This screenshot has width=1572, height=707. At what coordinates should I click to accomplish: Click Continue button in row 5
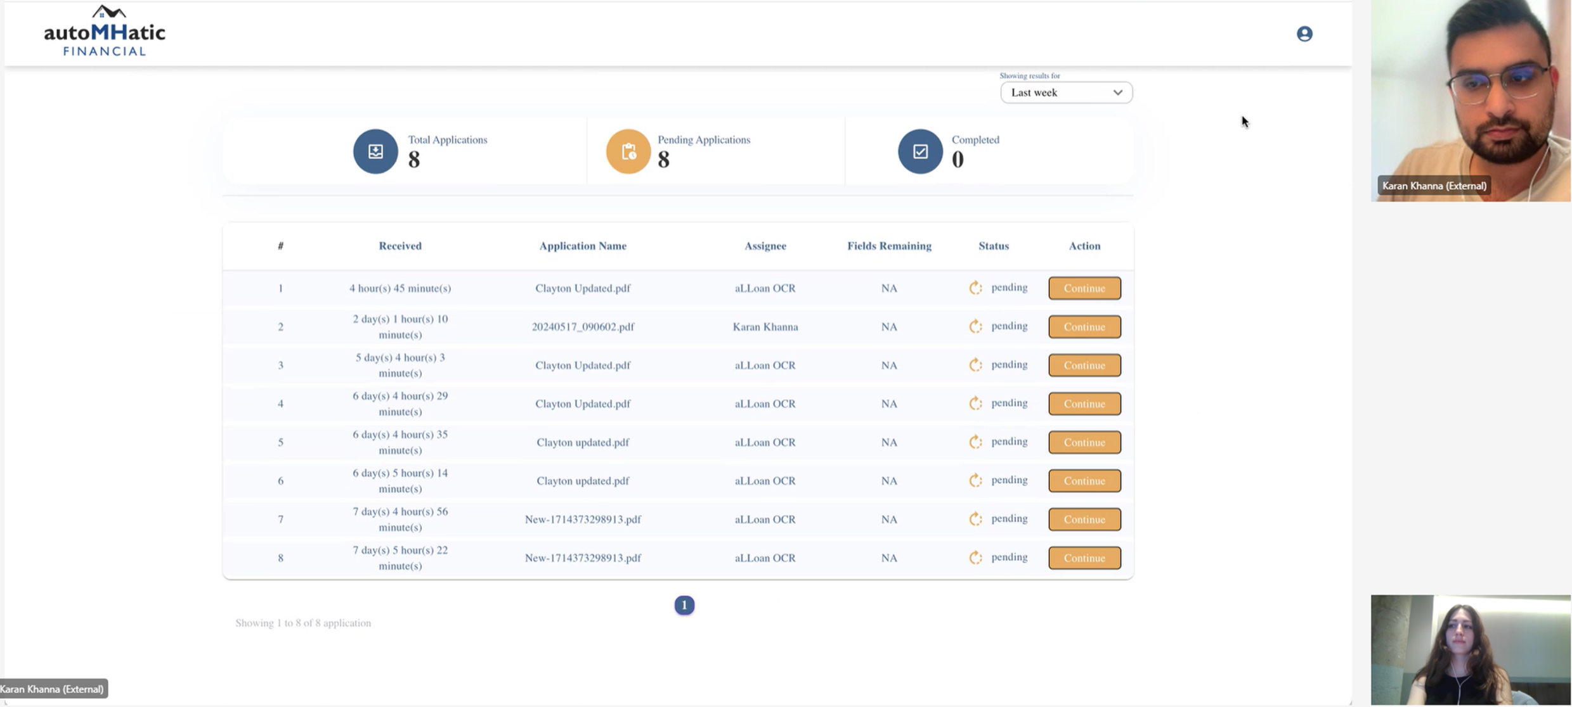(x=1084, y=442)
